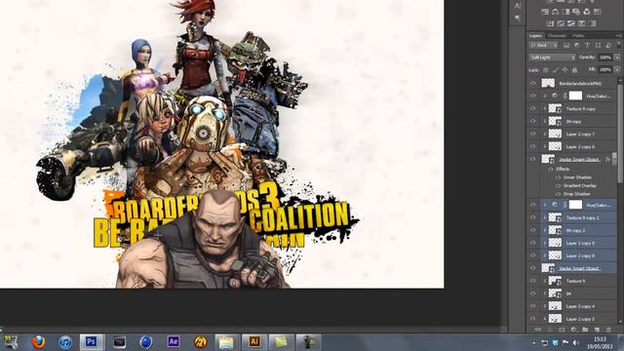Image resolution: width=624 pixels, height=351 pixels.
Task: Click the taskbar clock showing 15:13
Action: (601, 342)
